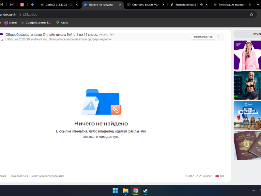
Task: Bookmark this page with the star icon
Action: 251,14
